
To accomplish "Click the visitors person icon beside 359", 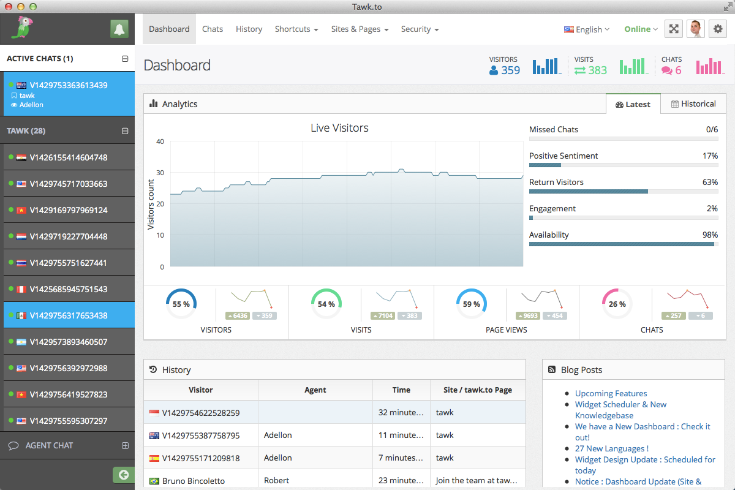I will coord(494,70).
